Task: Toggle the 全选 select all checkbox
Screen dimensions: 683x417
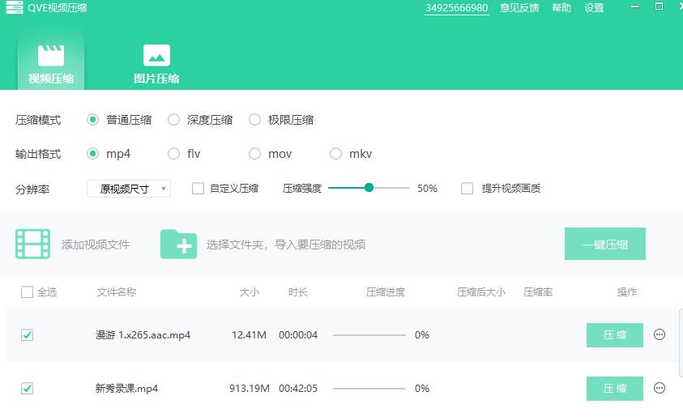Action: point(27,292)
